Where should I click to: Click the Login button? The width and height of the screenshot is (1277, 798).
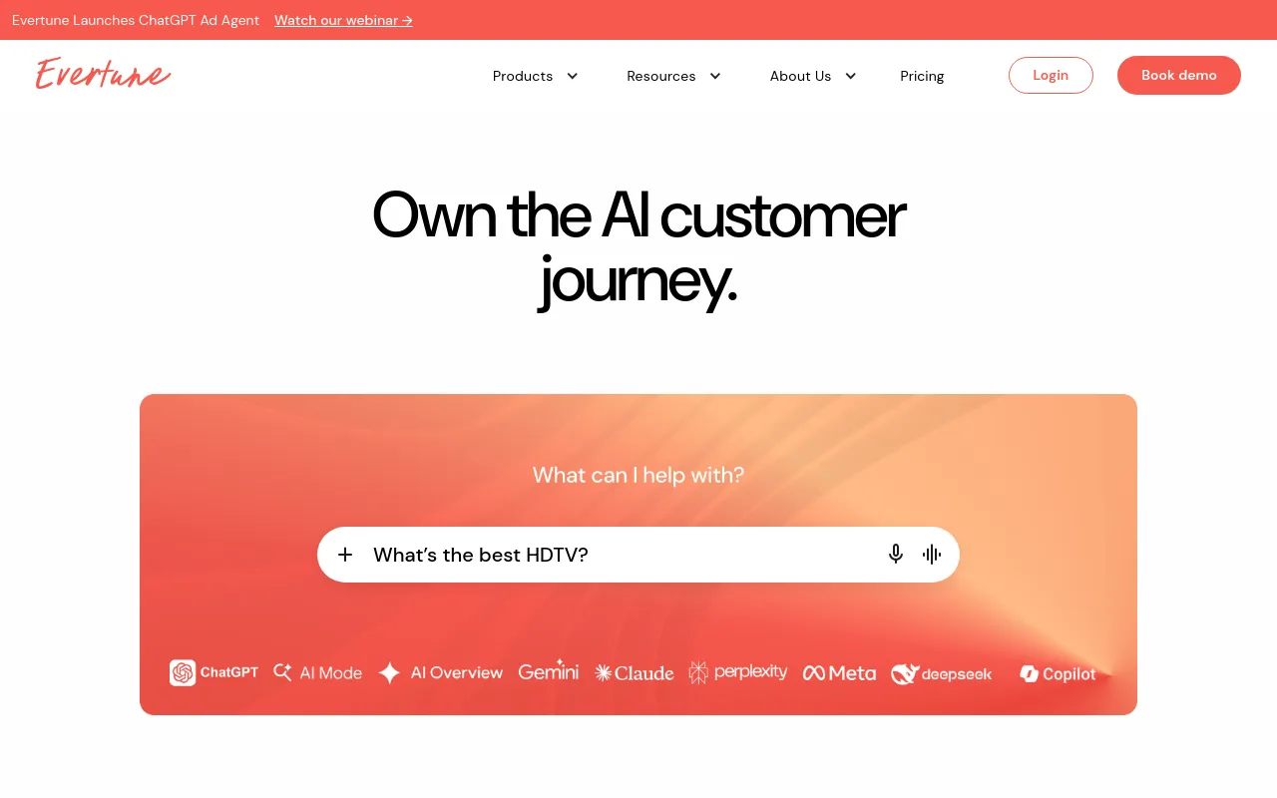click(x=1051, y=75)
